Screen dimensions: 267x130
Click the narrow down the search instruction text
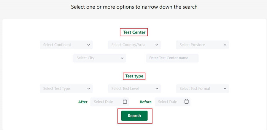click(134, 7)
